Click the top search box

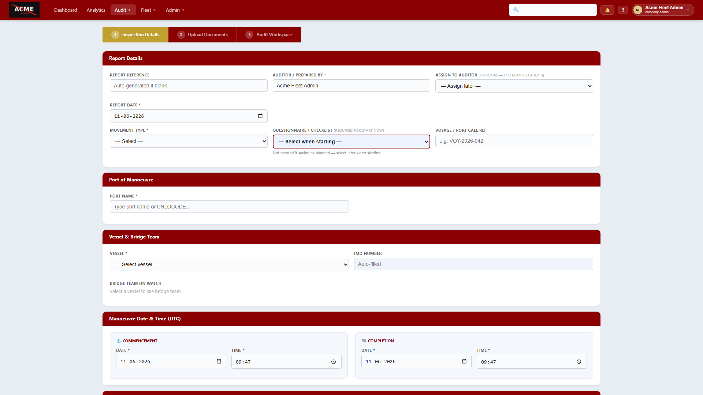(x=553, y=10)
